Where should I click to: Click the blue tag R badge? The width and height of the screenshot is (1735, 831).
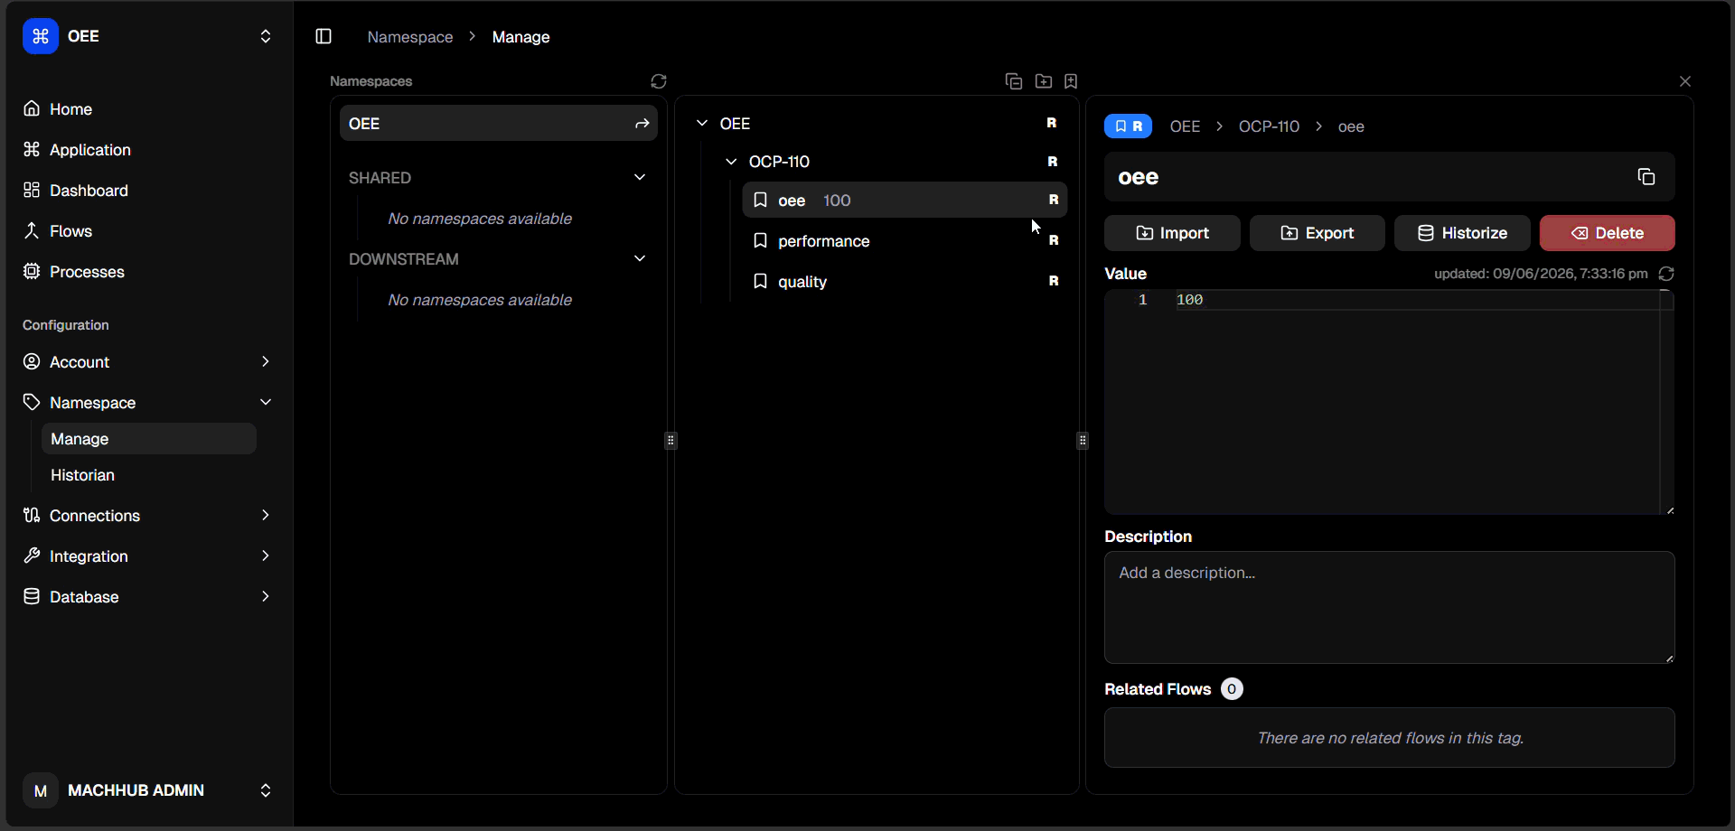(1128, 126)
